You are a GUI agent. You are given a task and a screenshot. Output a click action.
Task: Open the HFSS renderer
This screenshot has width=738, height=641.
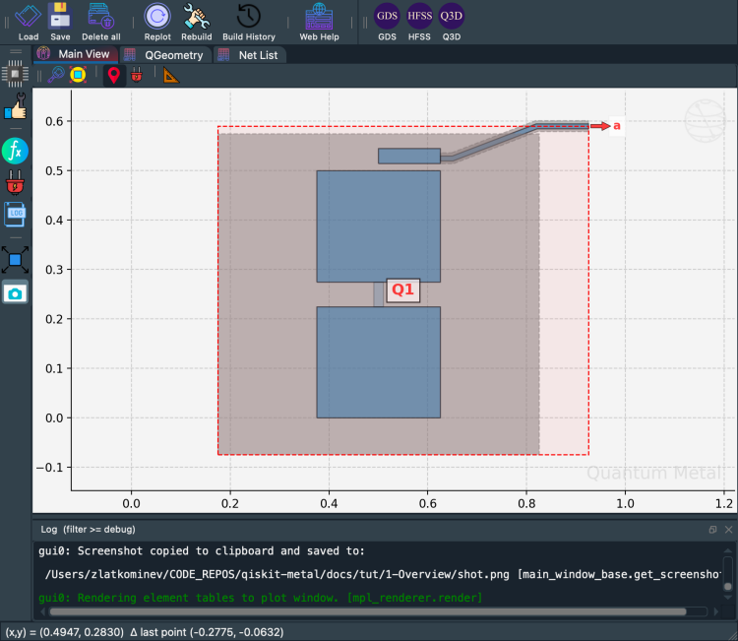(419, 17)
